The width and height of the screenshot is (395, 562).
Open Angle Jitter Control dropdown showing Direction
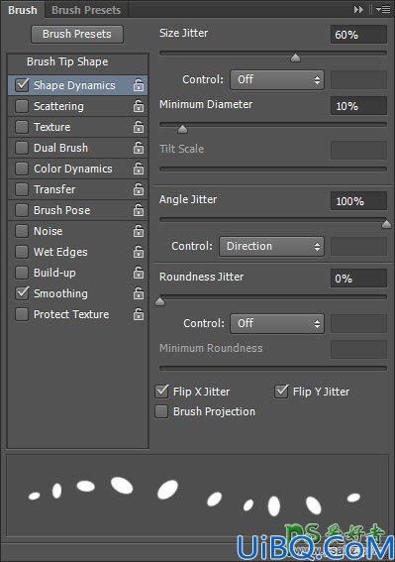(x=271, y=246)
